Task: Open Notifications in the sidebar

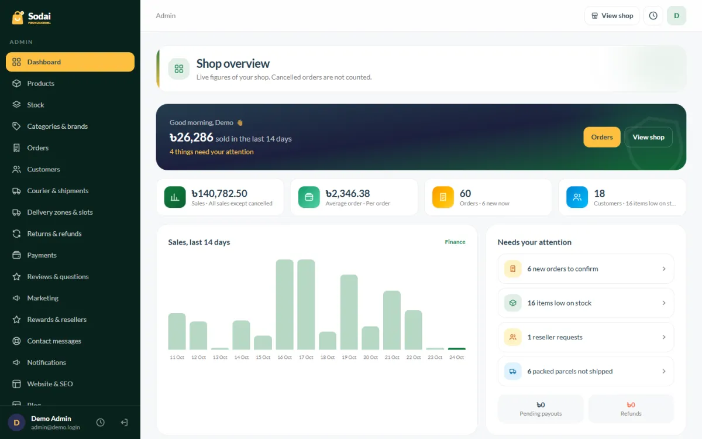Action: 70,362
